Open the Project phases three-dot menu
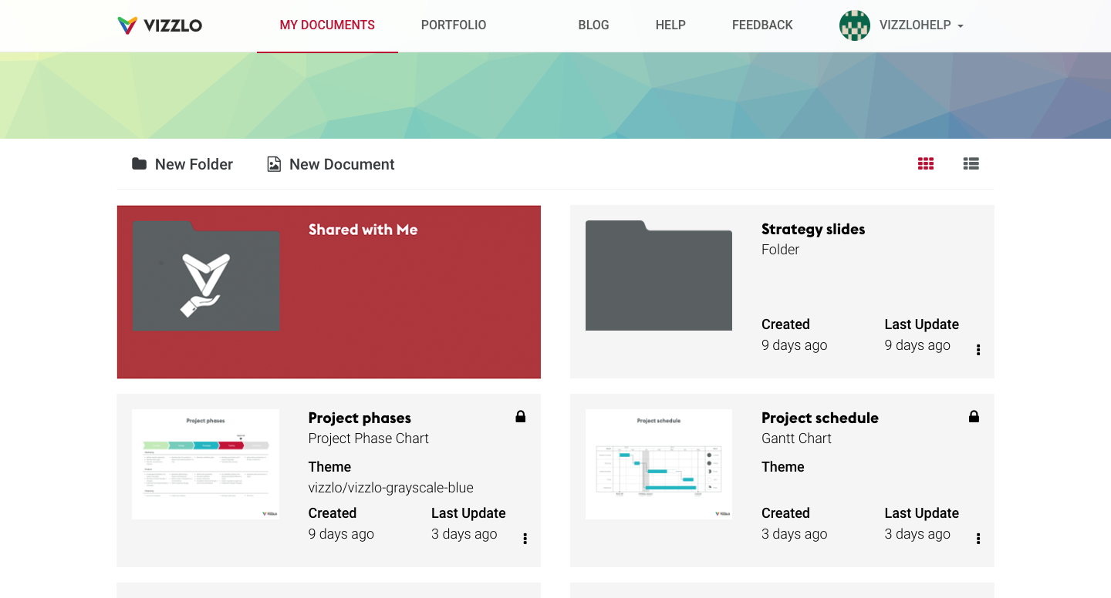Viewport: 1111px width, 598px height. (x=525, y=539)
